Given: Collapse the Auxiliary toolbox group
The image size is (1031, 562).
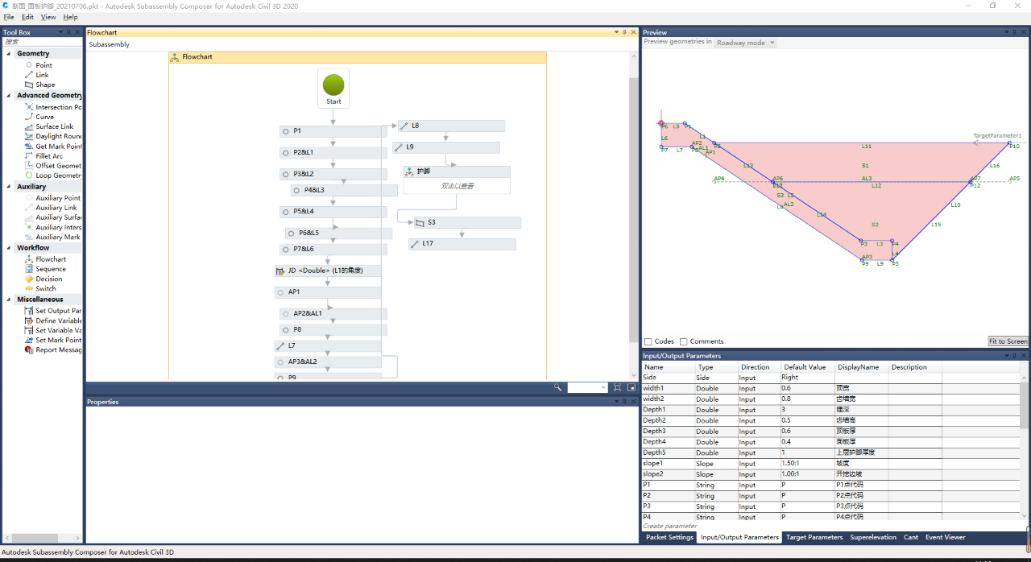Looking at the screenshot, I should 9,187.
